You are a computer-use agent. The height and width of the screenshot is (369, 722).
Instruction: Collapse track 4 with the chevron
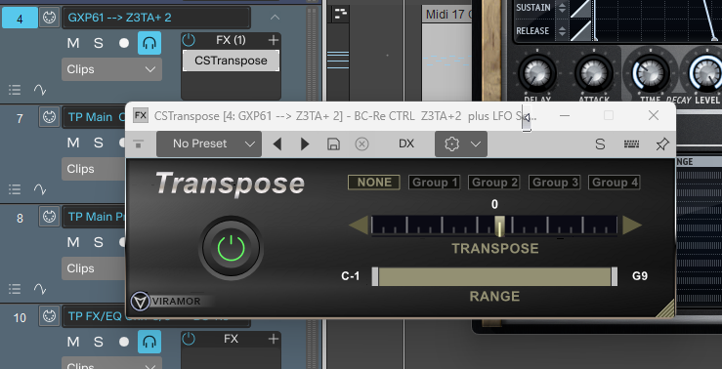[x=275, y=18]
